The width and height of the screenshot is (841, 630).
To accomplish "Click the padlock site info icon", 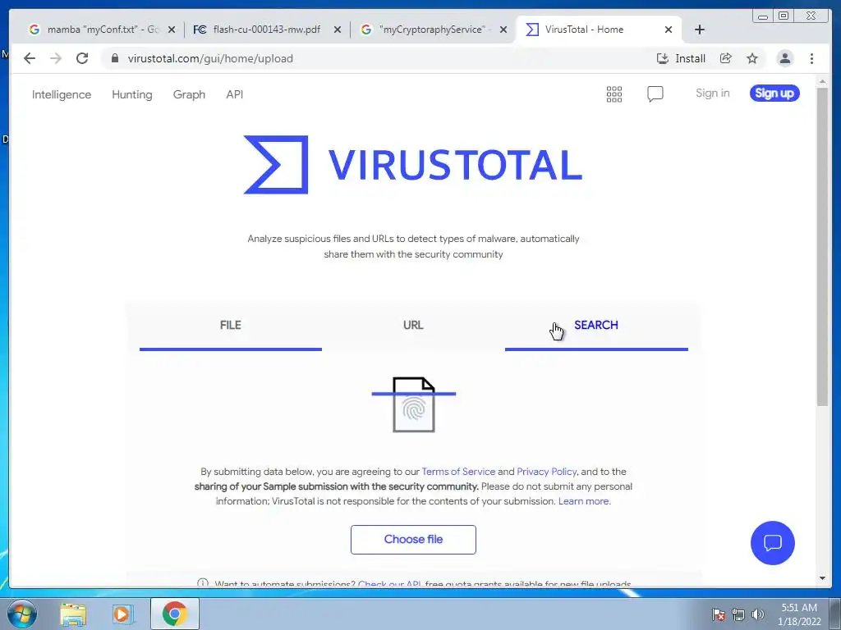I will (114, 58).
